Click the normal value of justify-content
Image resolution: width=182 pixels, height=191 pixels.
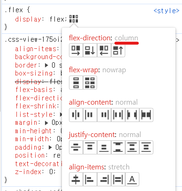tap(130, 135)
